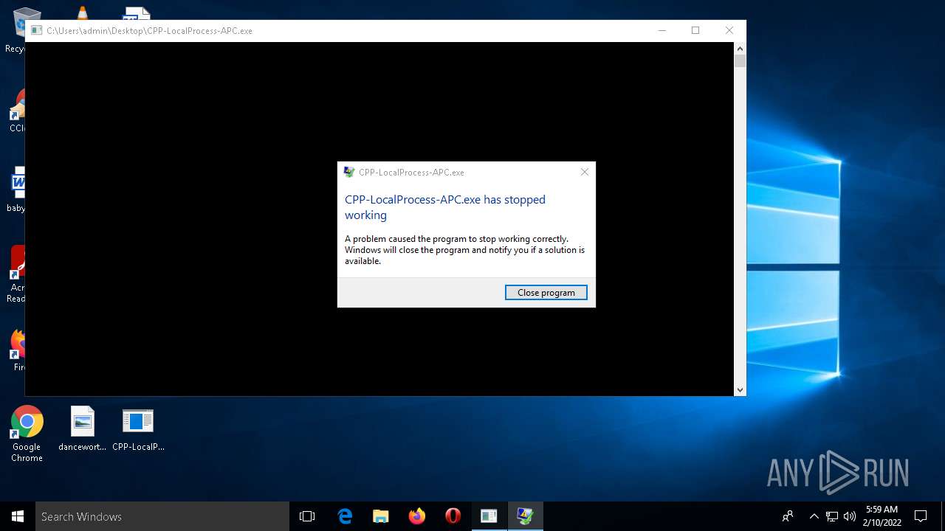This screenshot has height=531, width=945.
Task: Minimize the CPP-LocalProcess-APC console window
Action: [x=661, y=30]
